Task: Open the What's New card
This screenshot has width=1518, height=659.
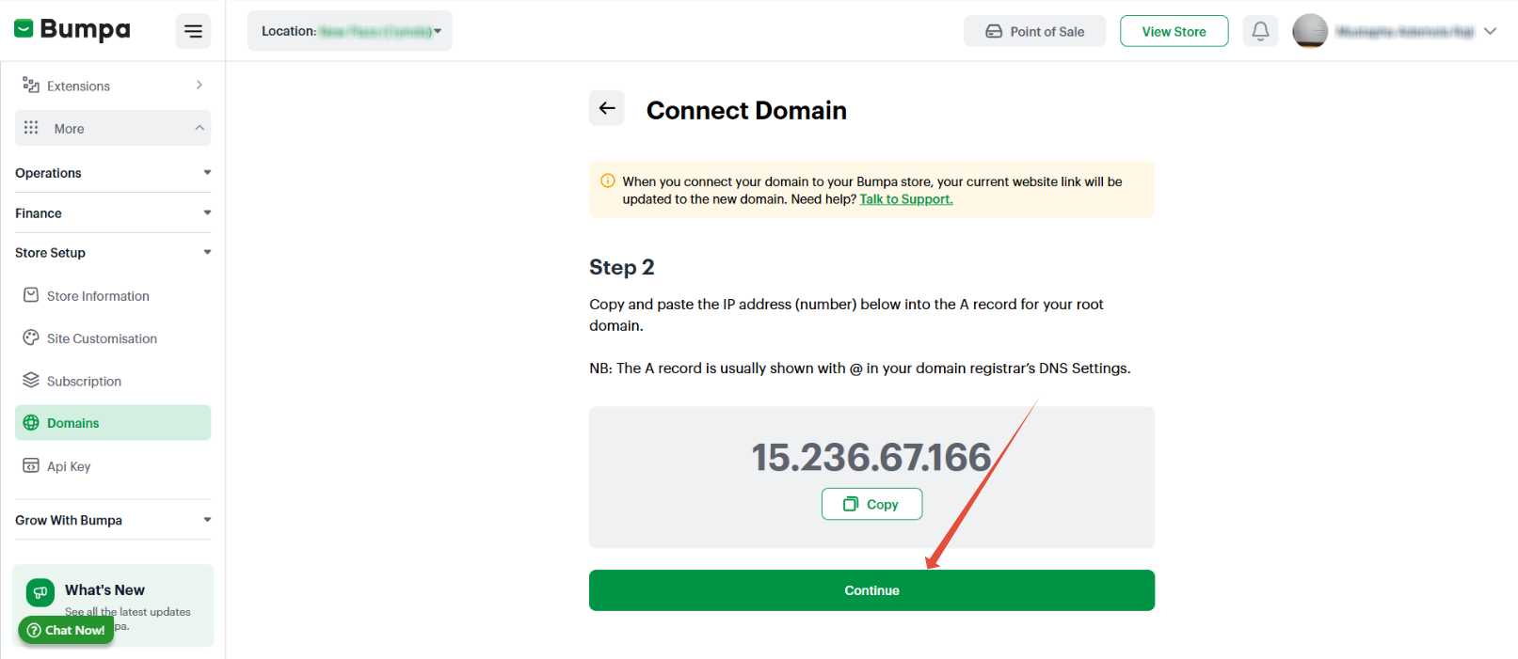Action: 113,605
